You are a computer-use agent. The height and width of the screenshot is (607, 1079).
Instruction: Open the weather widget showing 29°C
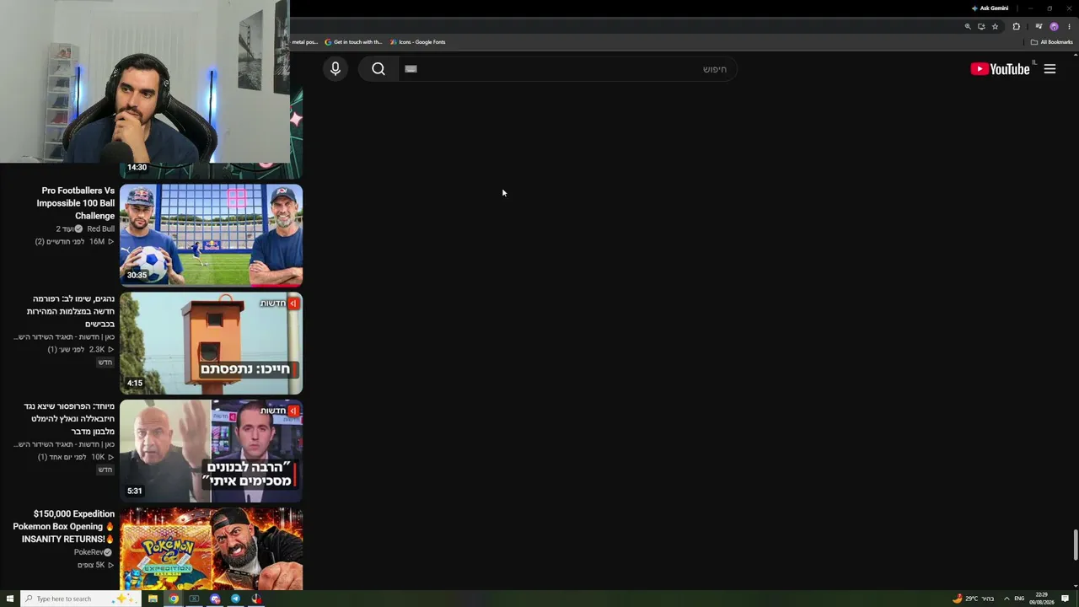[x=974, y=599]
